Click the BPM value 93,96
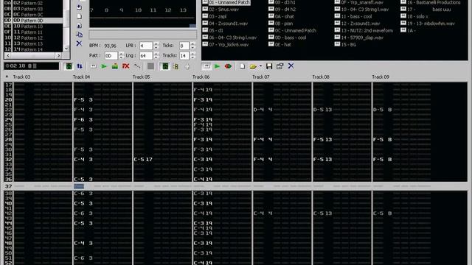Screen dimensions: 472x265 [110, 46]
